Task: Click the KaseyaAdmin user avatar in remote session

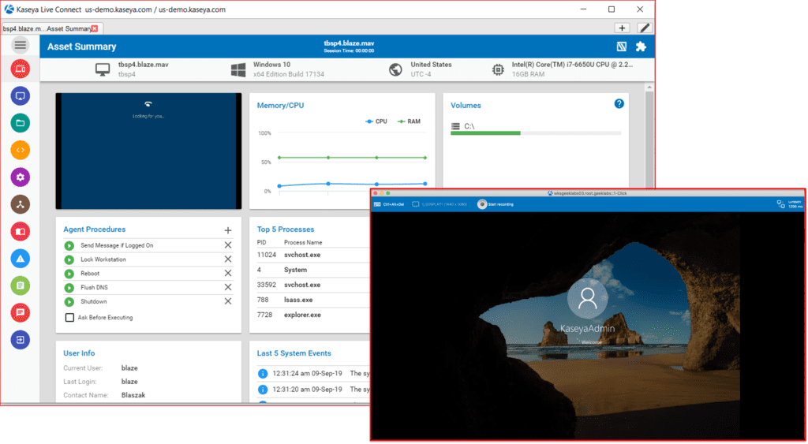Action: 587,299
